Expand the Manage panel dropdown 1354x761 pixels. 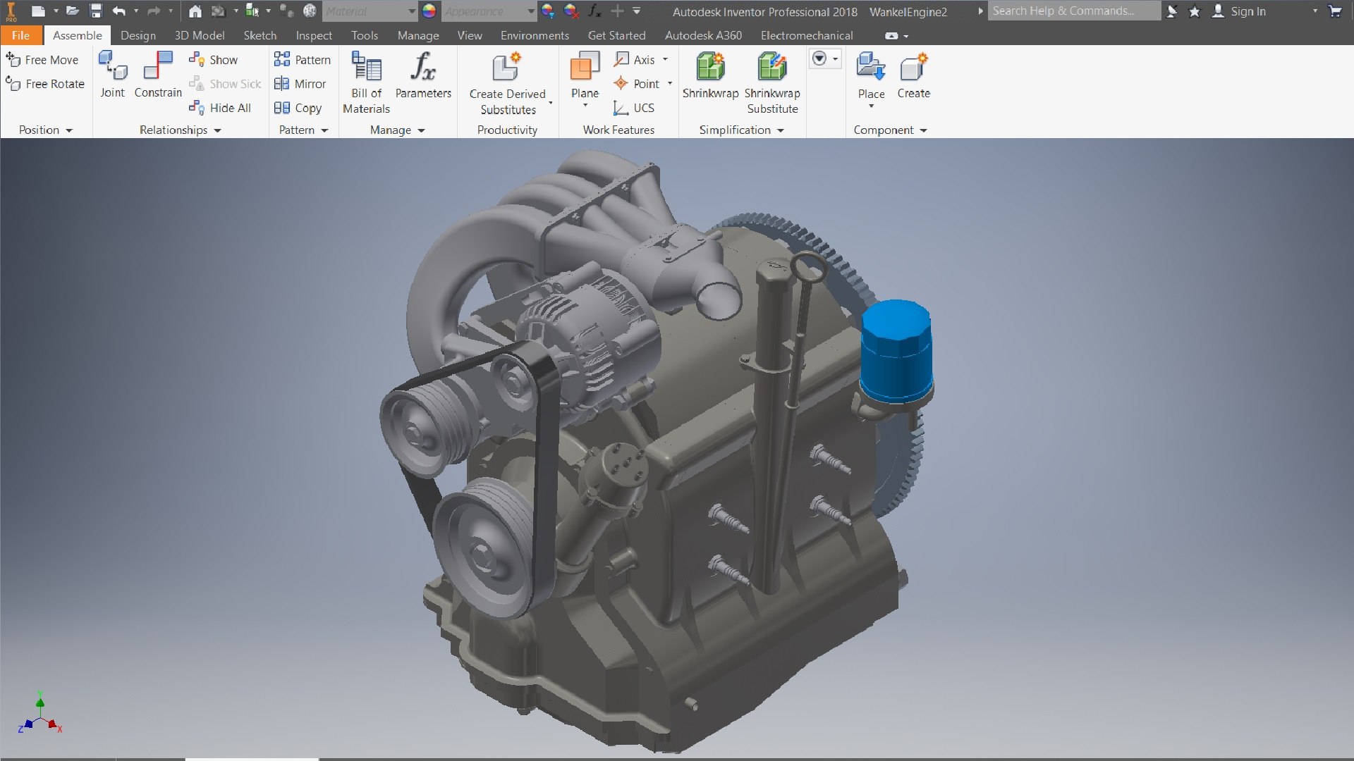421,130
